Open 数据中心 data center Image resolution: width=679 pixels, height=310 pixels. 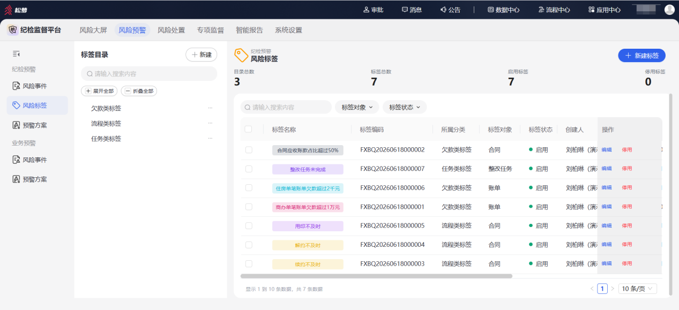click(503, 10)
